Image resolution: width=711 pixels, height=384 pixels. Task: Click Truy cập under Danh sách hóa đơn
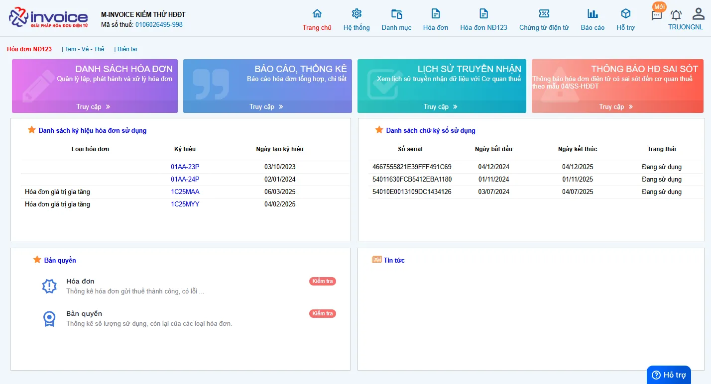pos(94,106)
